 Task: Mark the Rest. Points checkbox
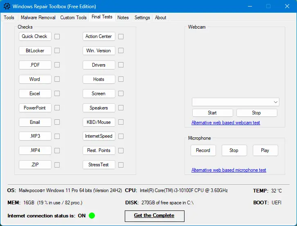pyautogui.click(x=121, y=151)
